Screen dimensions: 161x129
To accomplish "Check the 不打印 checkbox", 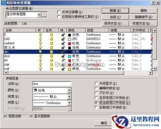I will point(96,93).
